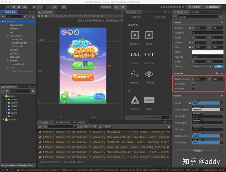The height and width of the screenshot is (172, 226).
Task: Toggle the 3D view mode button
Action: point(64,7)
